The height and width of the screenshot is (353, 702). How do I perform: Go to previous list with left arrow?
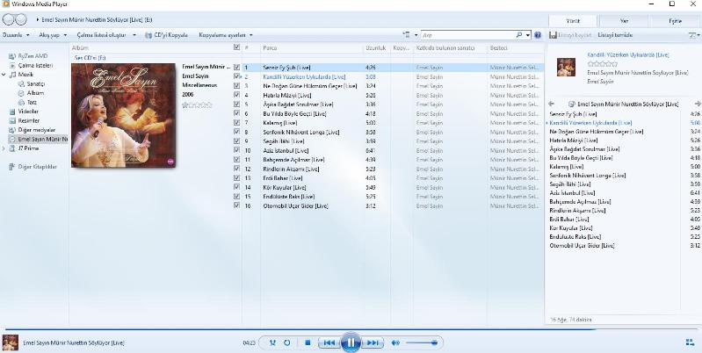pos(551,104)
